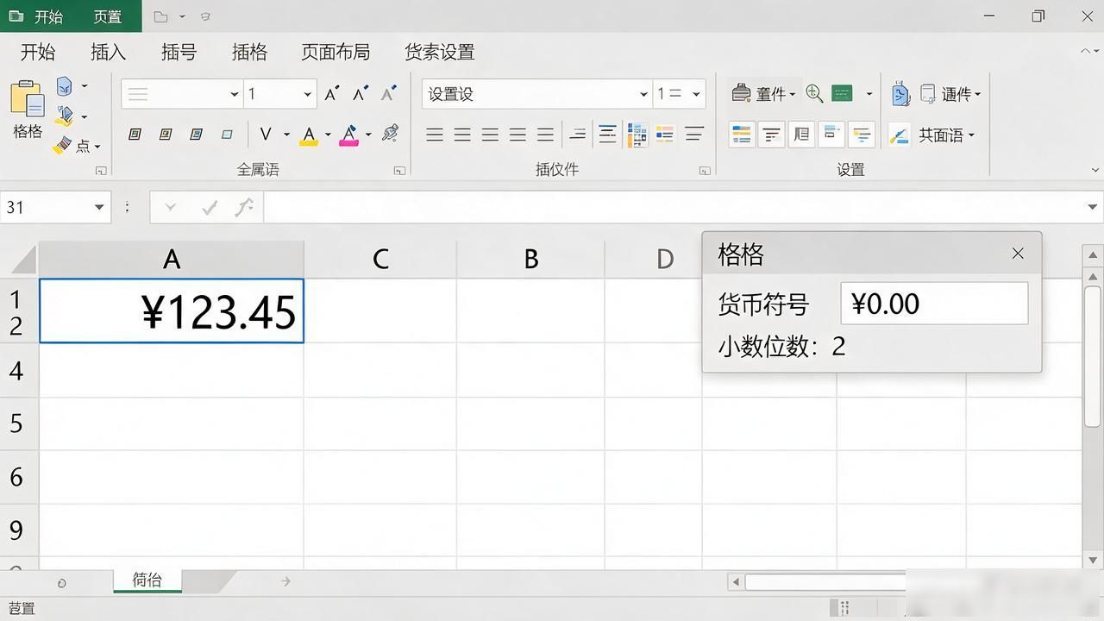Click the increase font size A icon

pos(332,94)
